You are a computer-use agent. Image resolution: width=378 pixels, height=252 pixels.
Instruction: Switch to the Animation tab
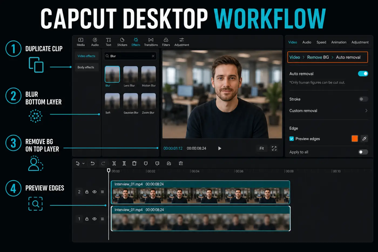[339, 42]
